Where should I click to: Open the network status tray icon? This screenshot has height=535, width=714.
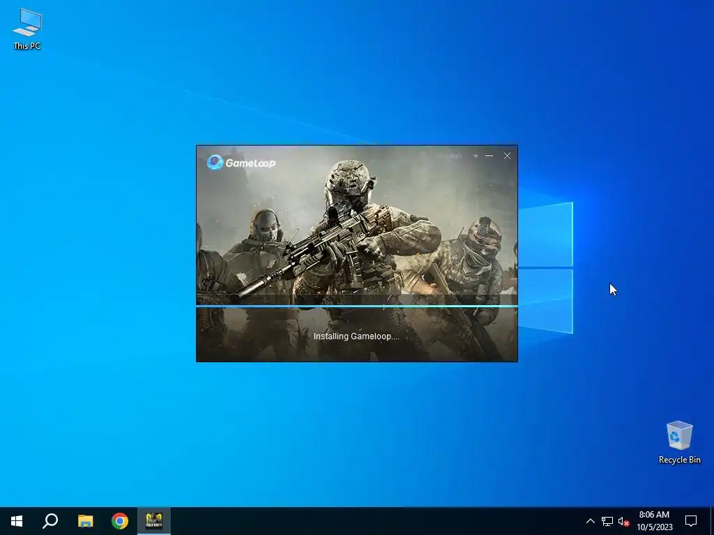click(x=607, y=521)
